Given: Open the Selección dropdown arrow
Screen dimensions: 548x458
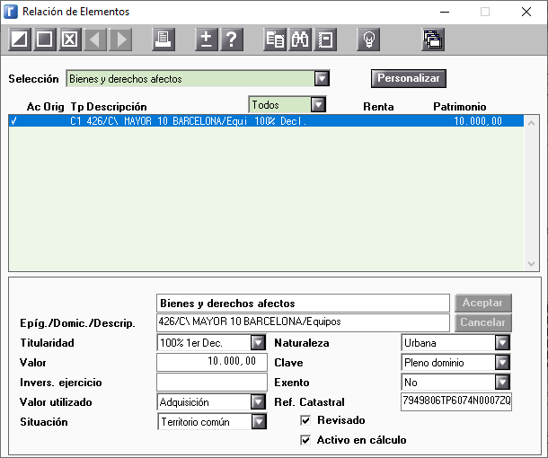Looking at the screenshot, I should coord(322,79).
